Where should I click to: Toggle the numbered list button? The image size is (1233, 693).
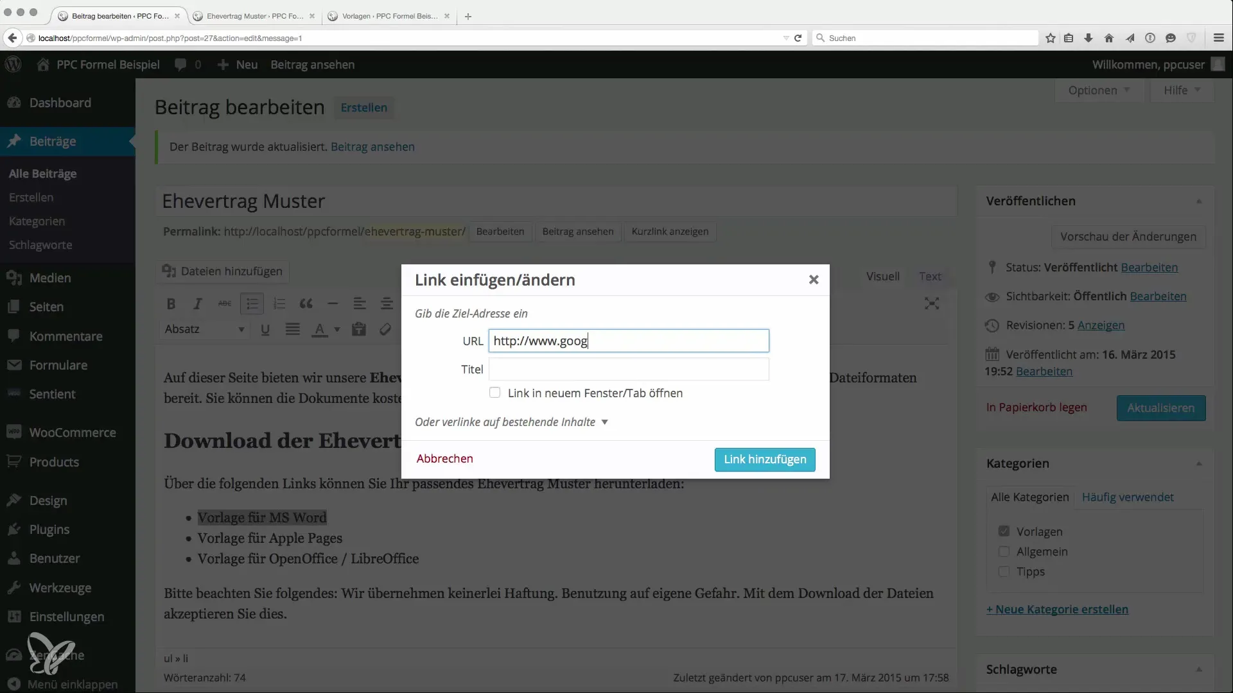tap(279, 304)
